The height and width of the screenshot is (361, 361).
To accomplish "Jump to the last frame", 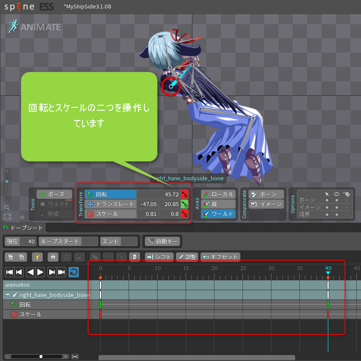I will tap(61, 272).
